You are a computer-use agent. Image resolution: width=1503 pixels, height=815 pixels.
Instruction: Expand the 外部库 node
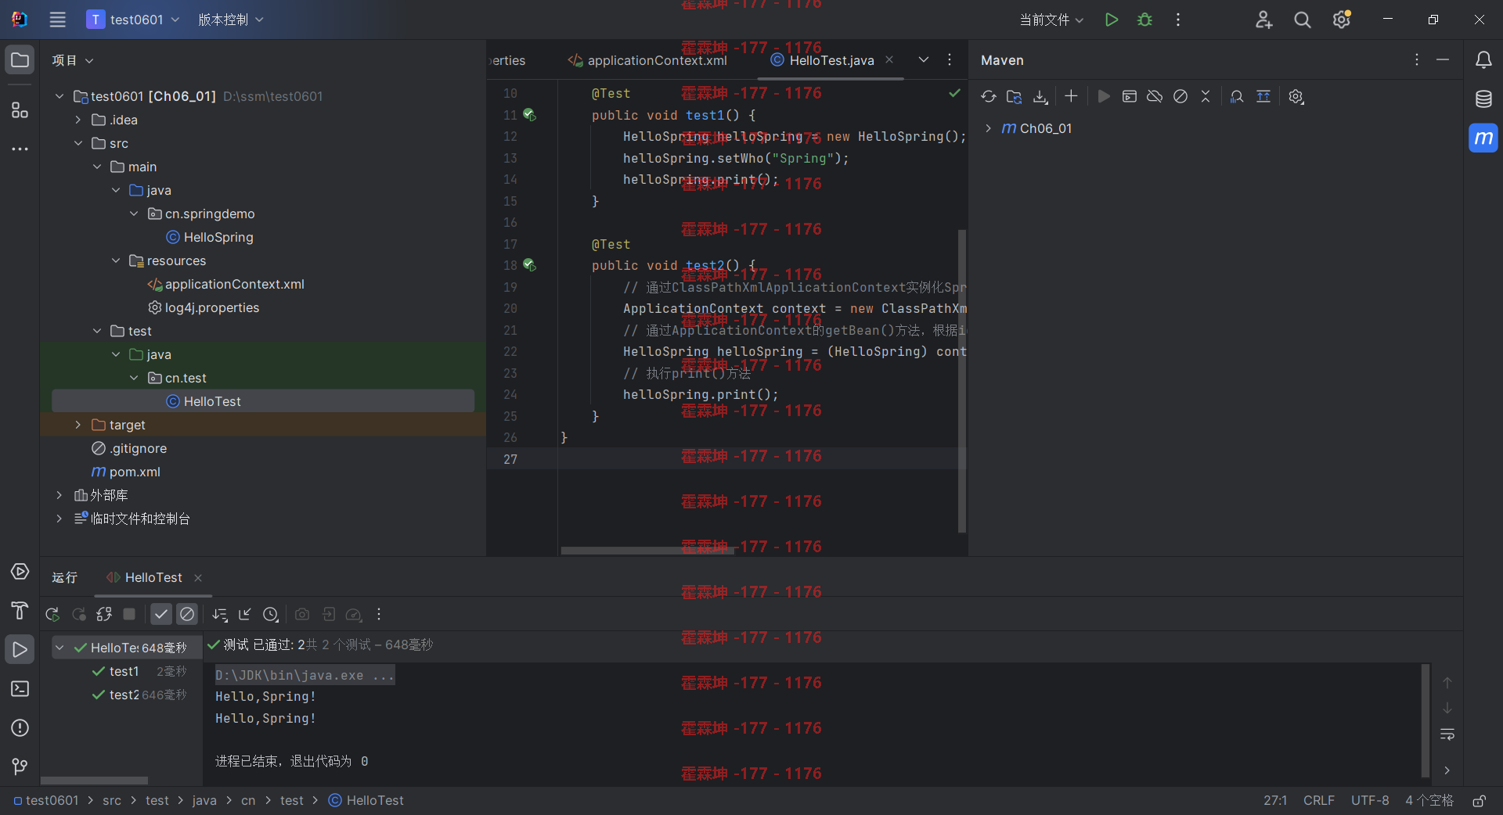59,495
